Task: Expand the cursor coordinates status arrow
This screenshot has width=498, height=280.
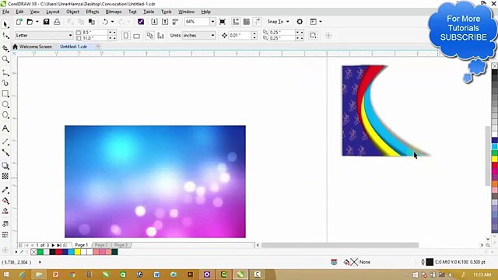Action: coord(40,262)
